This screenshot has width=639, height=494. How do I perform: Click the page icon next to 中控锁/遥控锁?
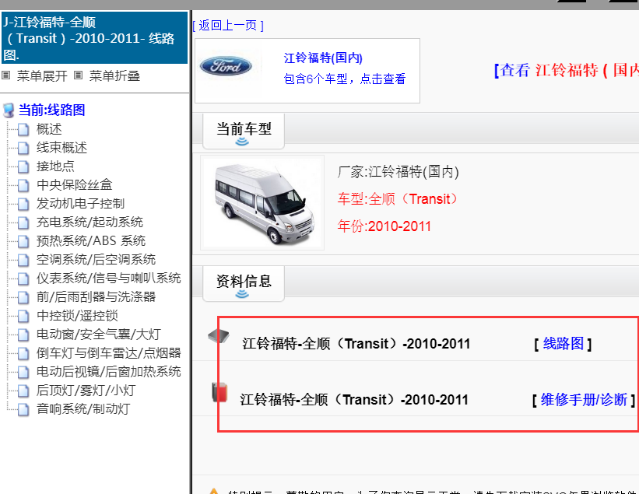tap(23, 316)
